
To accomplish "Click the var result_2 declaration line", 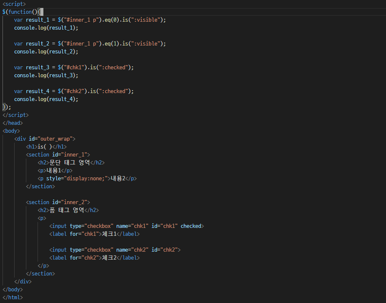I will point(90,43).
